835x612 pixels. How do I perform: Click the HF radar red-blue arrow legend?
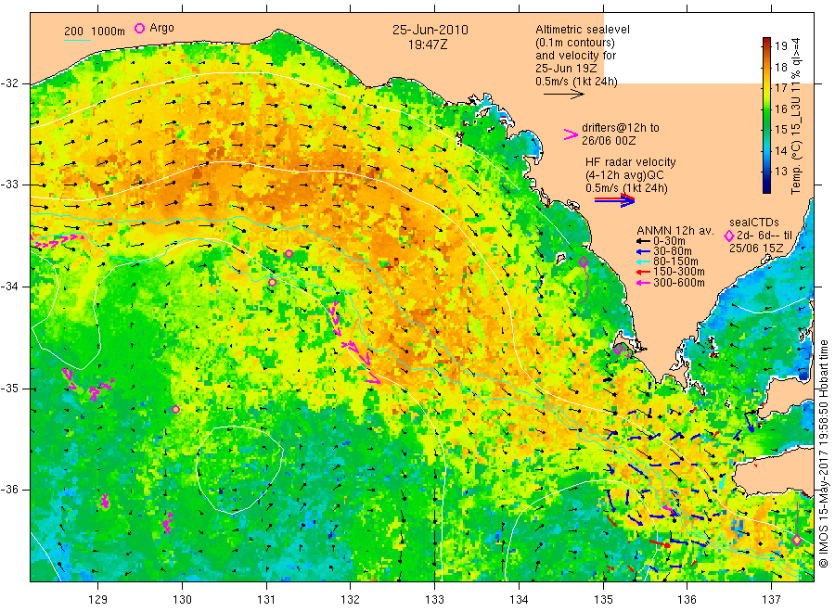(614, 200)
